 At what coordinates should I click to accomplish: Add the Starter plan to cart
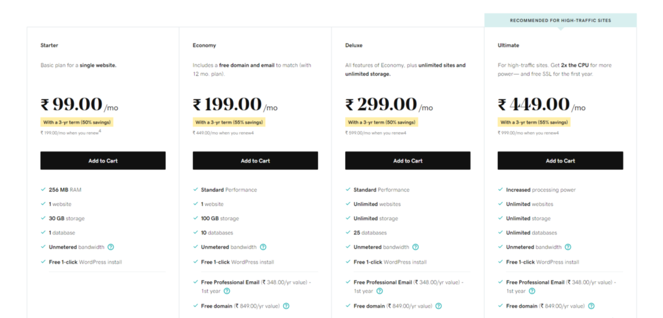coord(103,161)
